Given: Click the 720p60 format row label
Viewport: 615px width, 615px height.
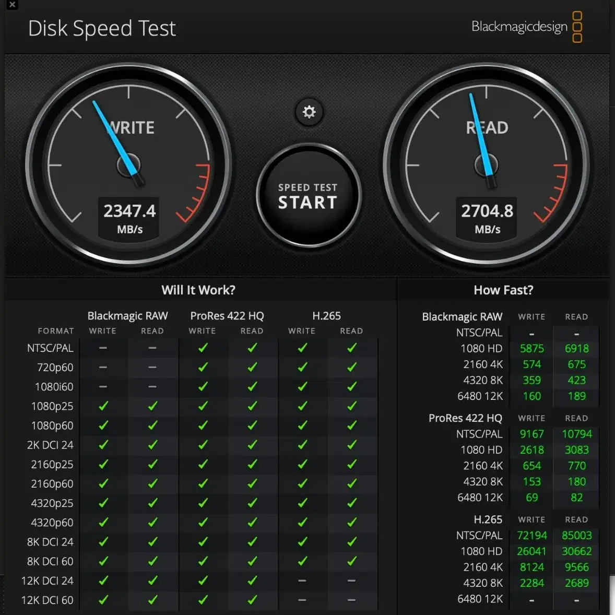Looking at the screenshot, I should pos(55,368).
